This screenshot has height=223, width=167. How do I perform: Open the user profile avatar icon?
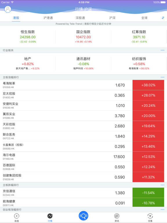pos(8,9)
